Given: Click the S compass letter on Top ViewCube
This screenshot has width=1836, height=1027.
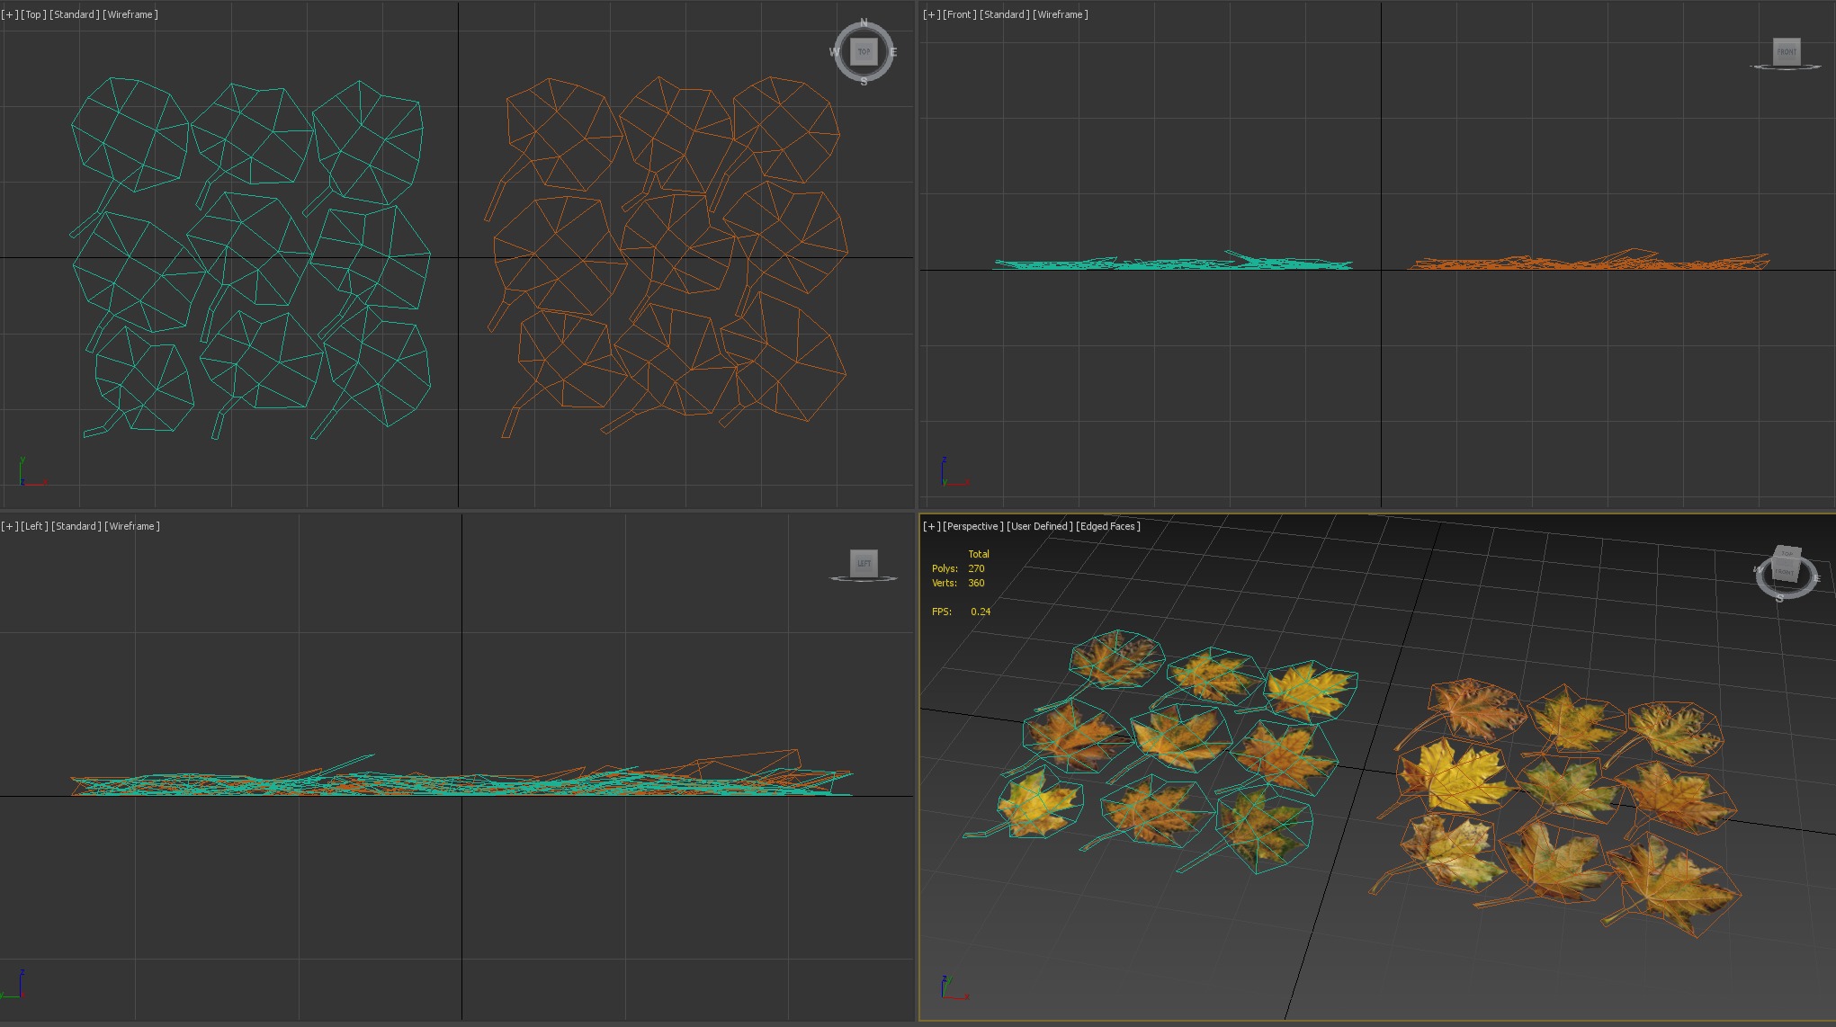Looking at the screenshot, I should click(x=864, y=82).
